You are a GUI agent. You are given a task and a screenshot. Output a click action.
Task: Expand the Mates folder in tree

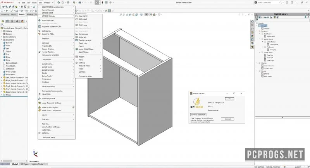tap(2, 95)
